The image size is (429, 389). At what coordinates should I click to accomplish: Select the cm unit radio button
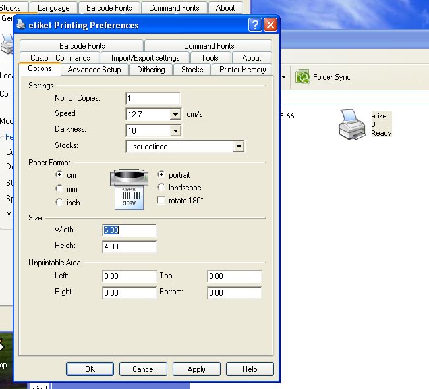click(x=59, y=174)
